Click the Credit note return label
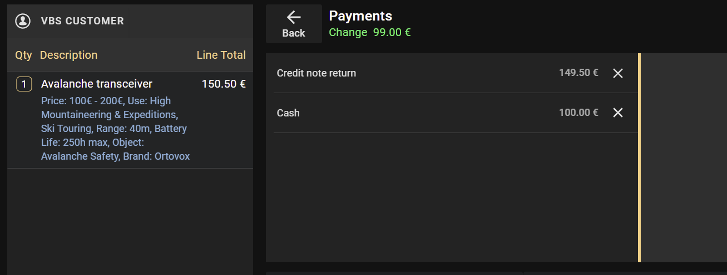 click(316, 73)
